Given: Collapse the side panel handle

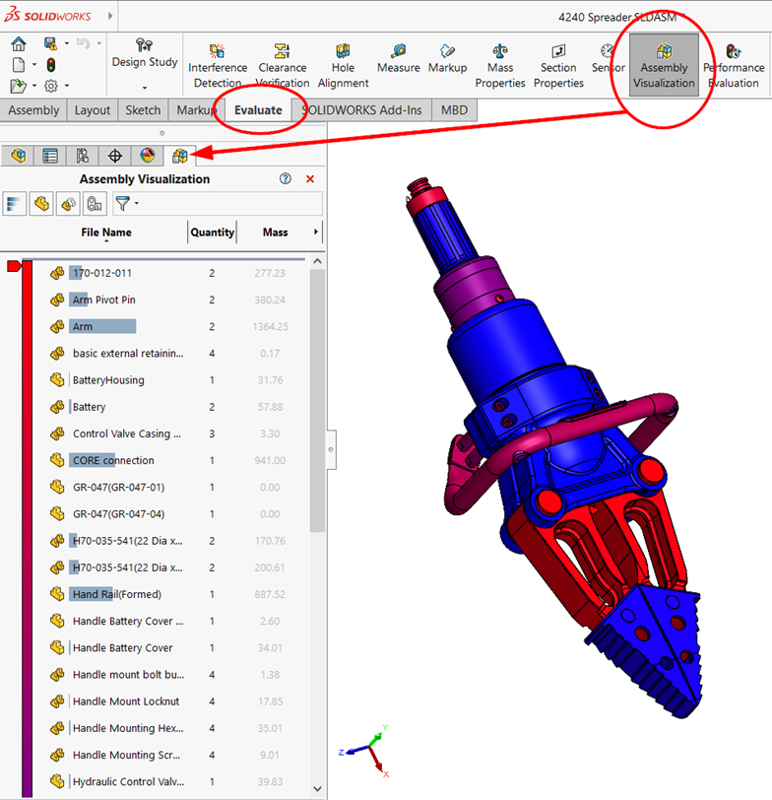Looking at the screenshot, I should (x=332, y=449).
